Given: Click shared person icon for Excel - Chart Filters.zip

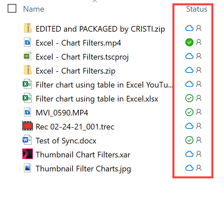Looking at the screenshot, I should [199, 70].
